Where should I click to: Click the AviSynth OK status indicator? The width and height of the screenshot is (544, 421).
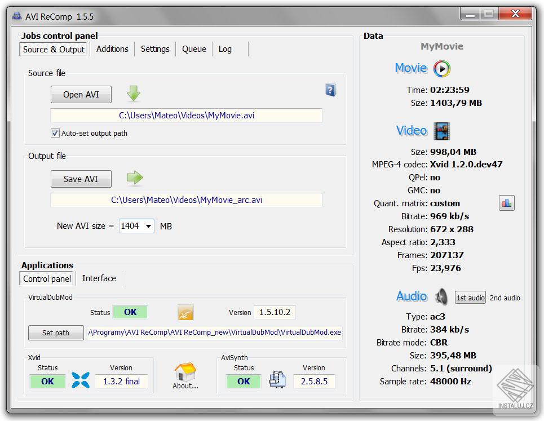coord(244,382)
